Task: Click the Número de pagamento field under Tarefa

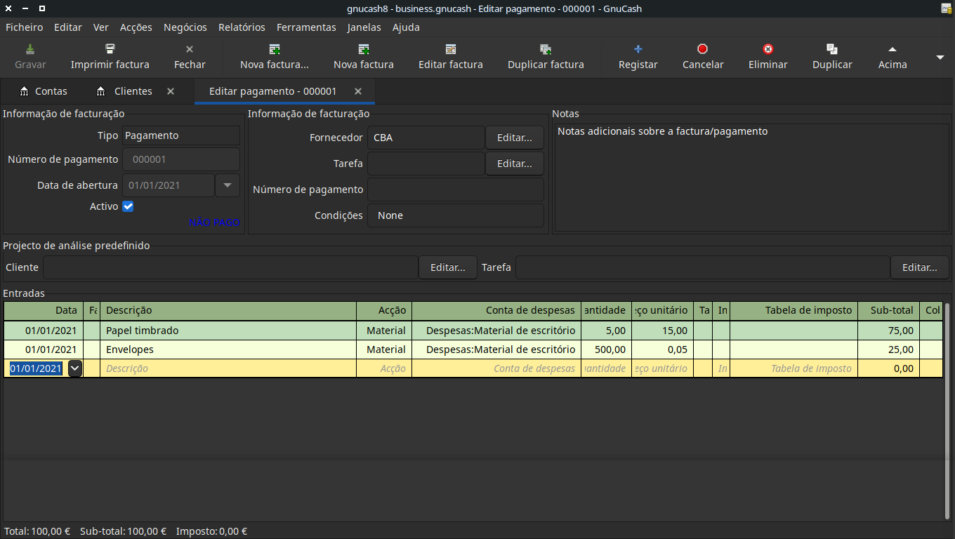Action: (x=455, y=189)
